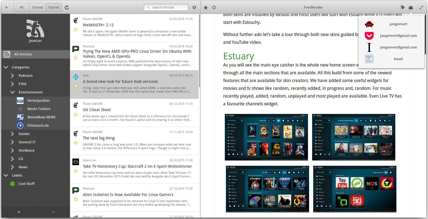Click the RSS icon beside All Articles
Image resolution: width=428 pixels, height=219 pixels.
tap(7, 54)
